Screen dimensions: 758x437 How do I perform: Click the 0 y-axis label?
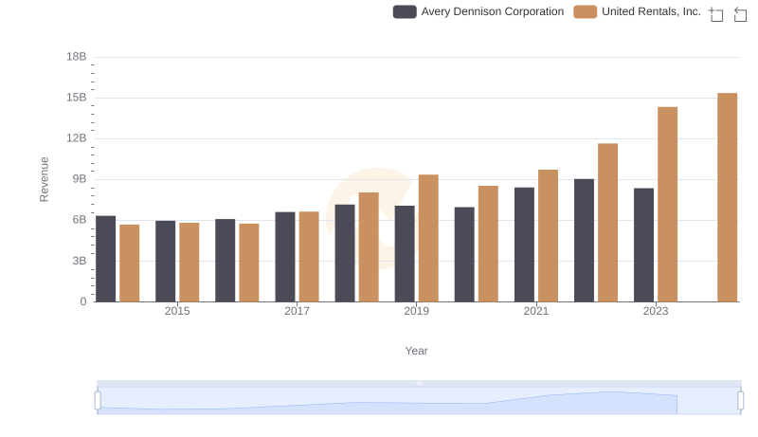coord(83,301)
